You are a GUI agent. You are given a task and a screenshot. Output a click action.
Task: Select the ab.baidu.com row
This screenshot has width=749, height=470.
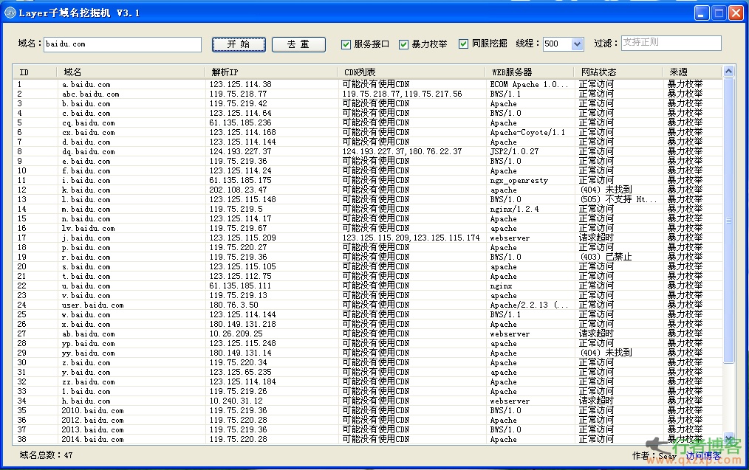[x=368, y=334]
